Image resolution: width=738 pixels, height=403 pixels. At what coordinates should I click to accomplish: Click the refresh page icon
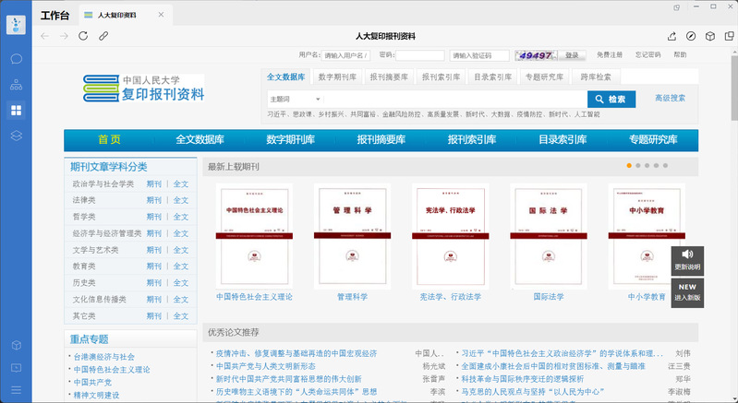point(83,36)
